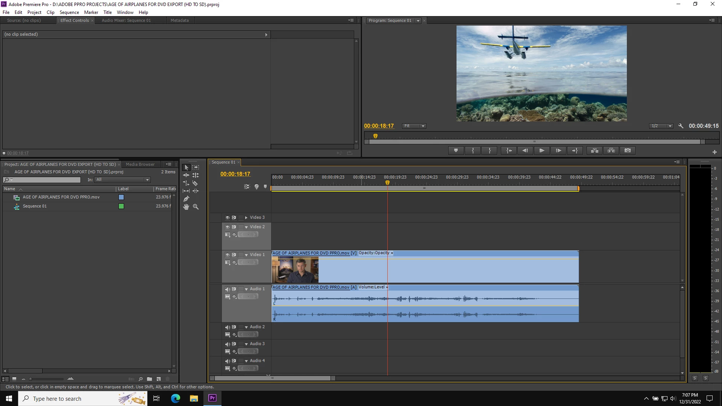The width and height of the screenshot is (722, 406).
Task: Click the Sequence 01 project item
Action: 35,206
